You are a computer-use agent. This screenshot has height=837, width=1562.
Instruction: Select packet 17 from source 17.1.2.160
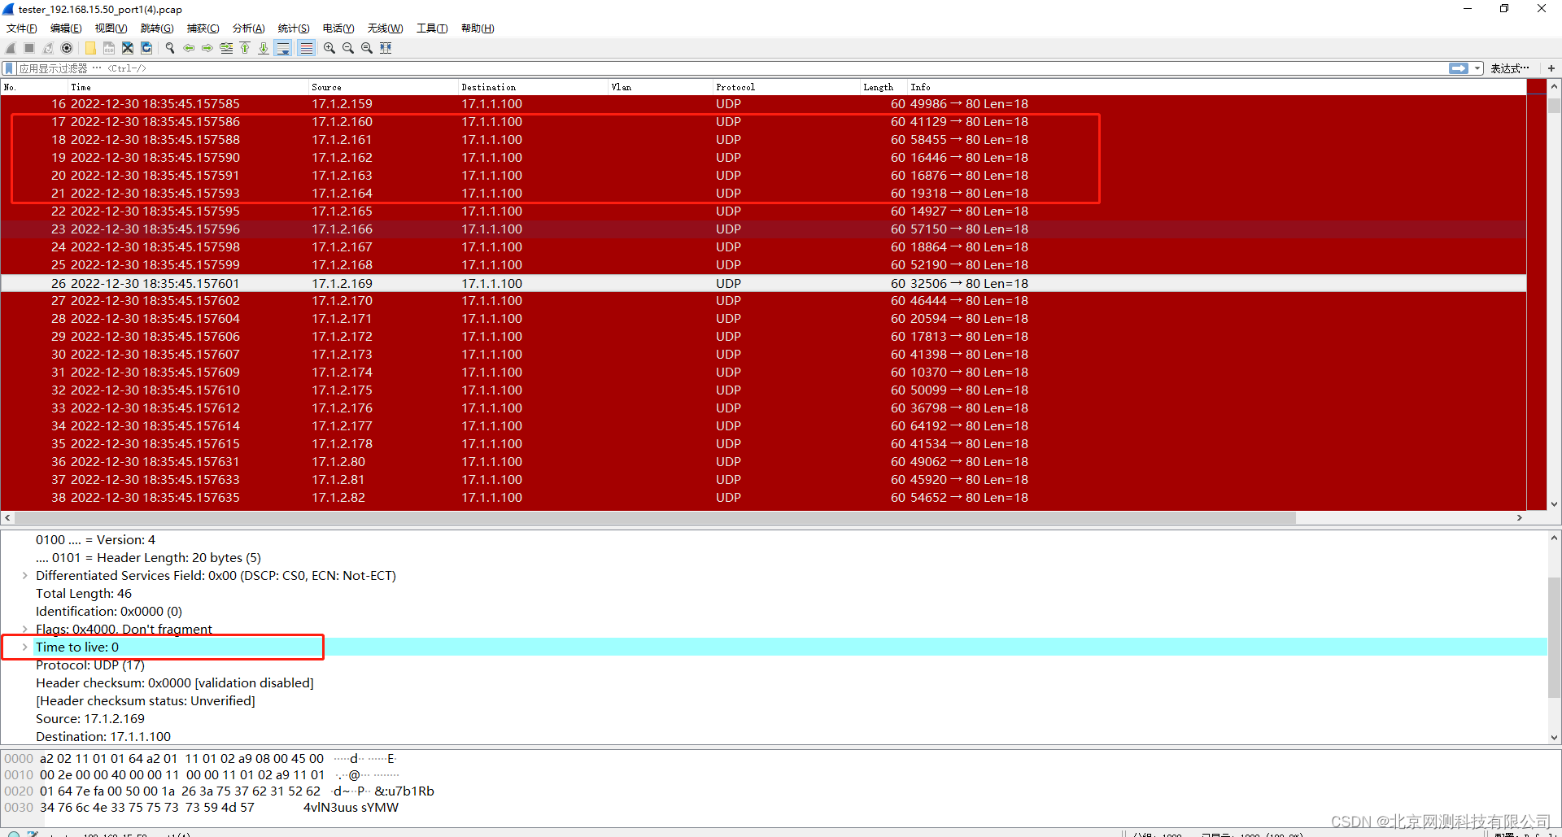763,122
